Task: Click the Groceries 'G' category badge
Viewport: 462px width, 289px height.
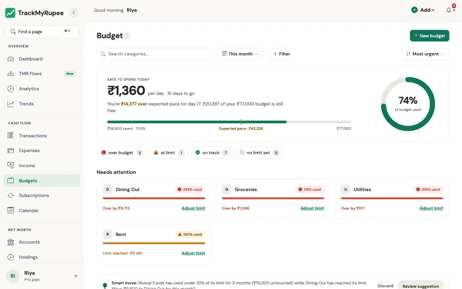Action: coord(226,189)
